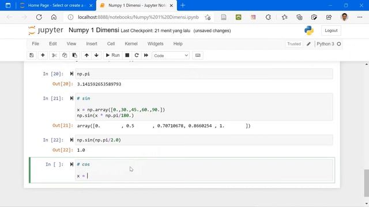The image size is (369, 207).
Task: Insert a cell below with plus icon
Action: [x=43, y=55]
